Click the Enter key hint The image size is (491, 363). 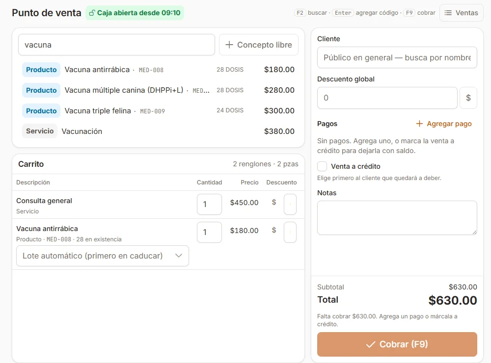point(343,13)
